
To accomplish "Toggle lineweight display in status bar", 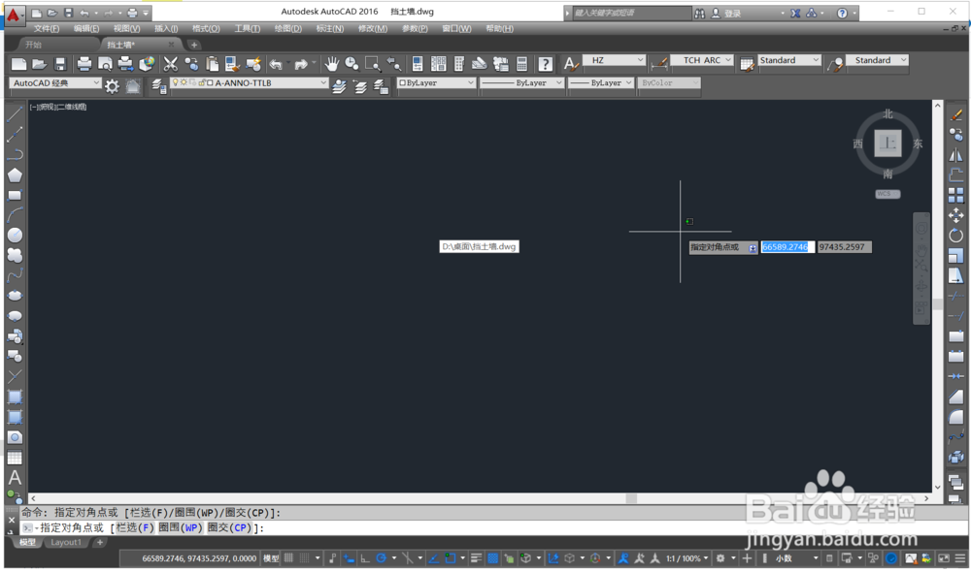I will (x=476, y=557).
